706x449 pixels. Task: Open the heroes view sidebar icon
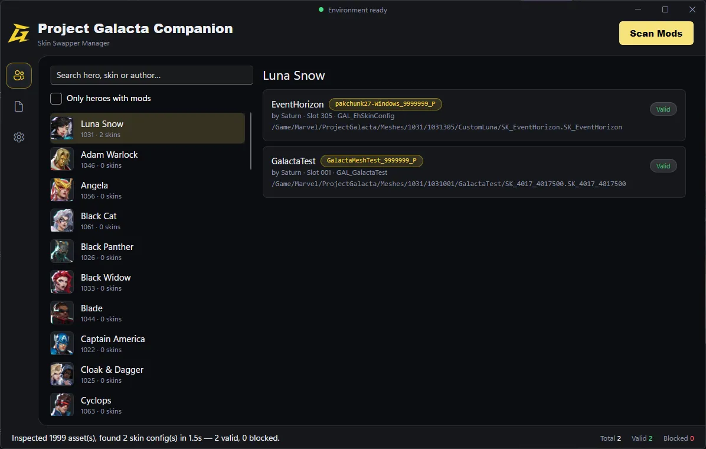[19, 75]
